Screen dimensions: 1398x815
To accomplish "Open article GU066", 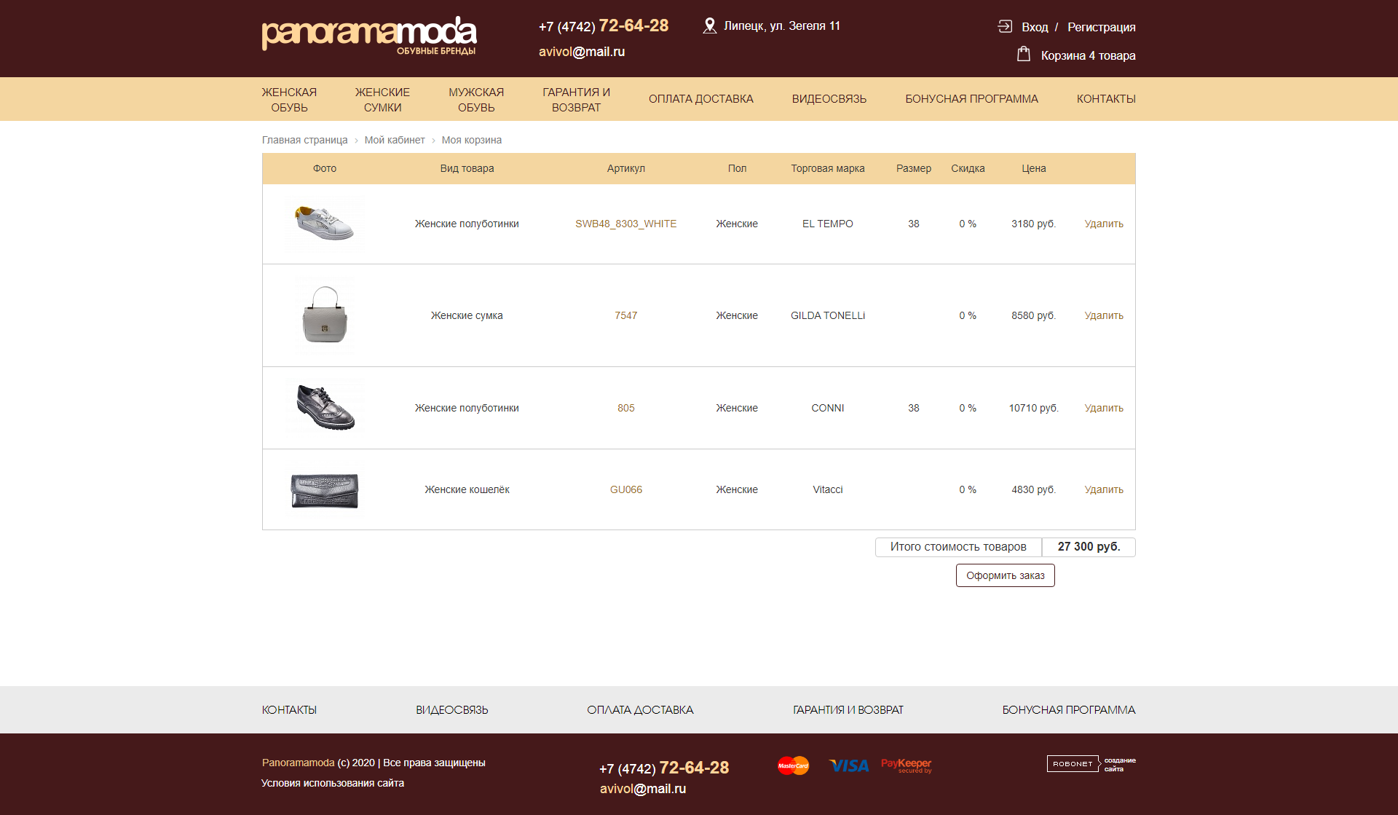I will tap(625, 489).
